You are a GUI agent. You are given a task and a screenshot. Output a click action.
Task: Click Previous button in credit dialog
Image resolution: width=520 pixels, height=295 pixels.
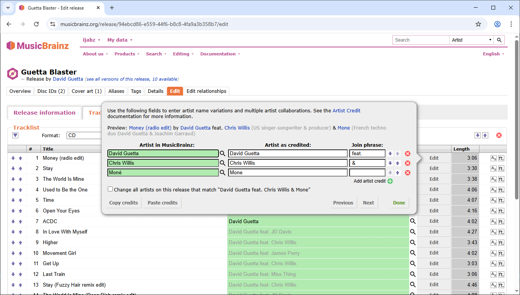[343, 203]
